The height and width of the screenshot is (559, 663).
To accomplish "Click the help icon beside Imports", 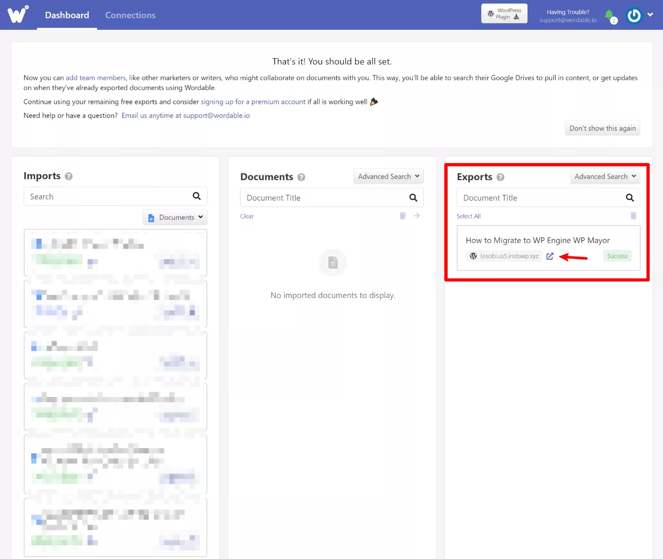I will click(x=69, y=176).
